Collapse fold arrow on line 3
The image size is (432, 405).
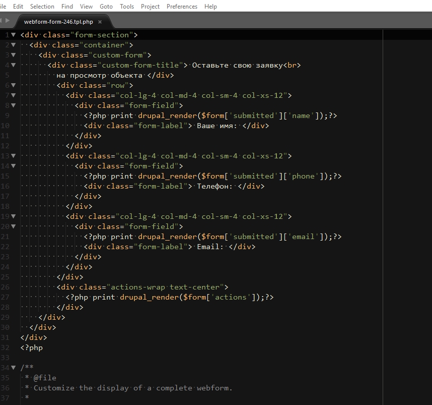(x=13, y=55)
